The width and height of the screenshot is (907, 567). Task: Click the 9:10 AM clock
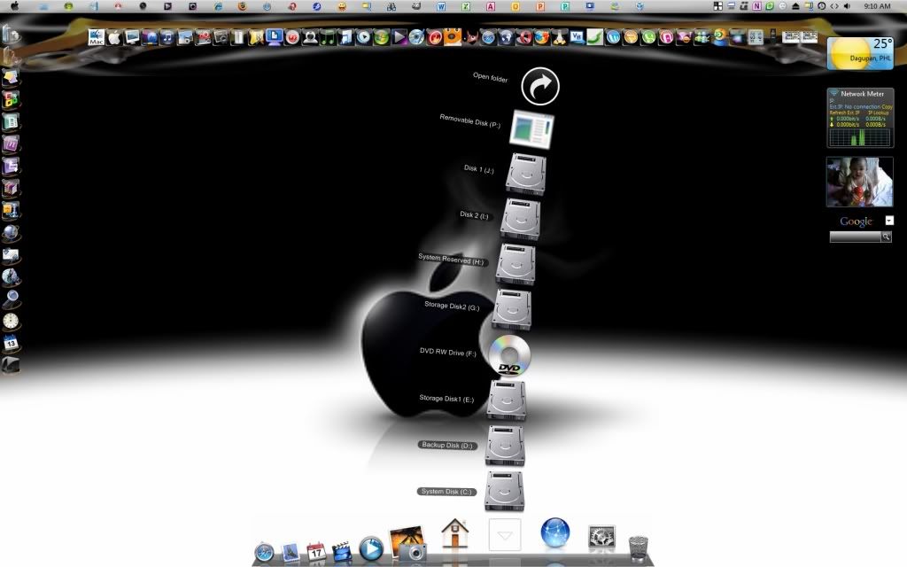tap(877, 6)
